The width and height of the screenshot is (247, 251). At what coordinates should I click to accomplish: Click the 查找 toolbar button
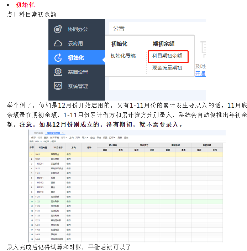coord(46,138)
